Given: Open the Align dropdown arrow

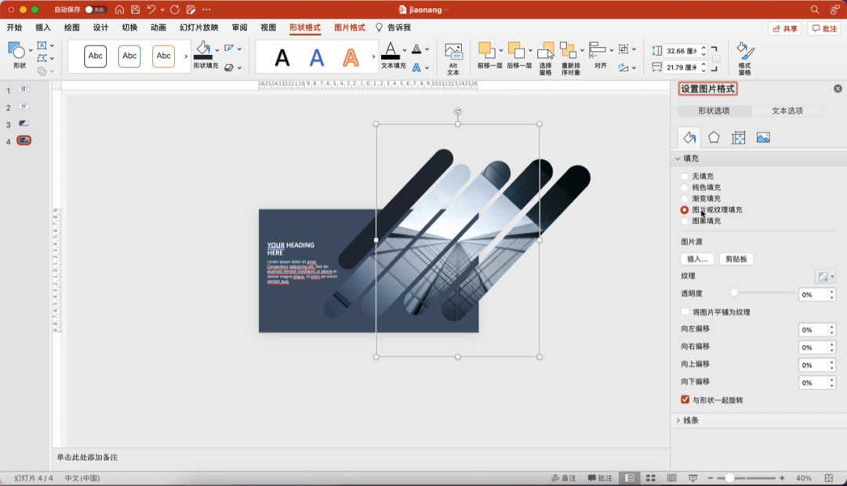Looking at the screenshot, I should pyautogui.click(x=612, y=50).
